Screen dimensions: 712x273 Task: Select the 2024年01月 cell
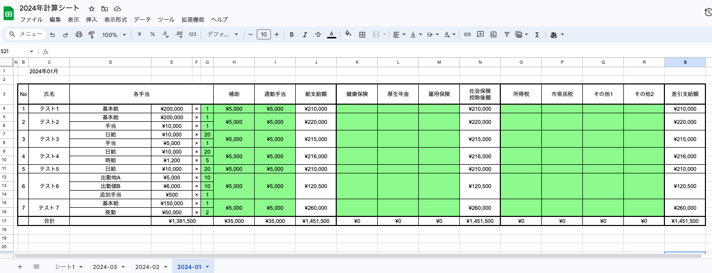coord(49,71)
